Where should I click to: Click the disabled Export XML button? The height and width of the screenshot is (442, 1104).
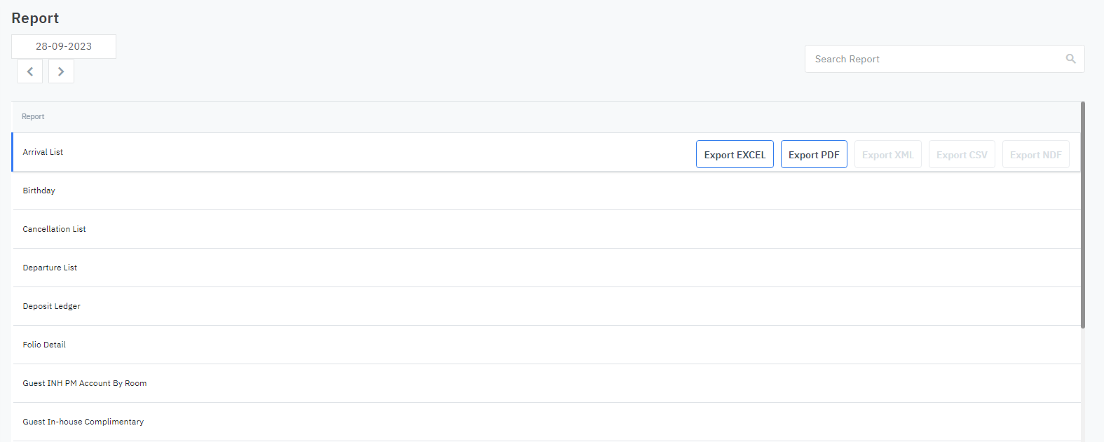click(887, 155)
